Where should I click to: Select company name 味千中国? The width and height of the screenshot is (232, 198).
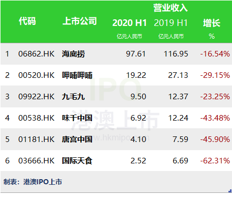(77, 118)
